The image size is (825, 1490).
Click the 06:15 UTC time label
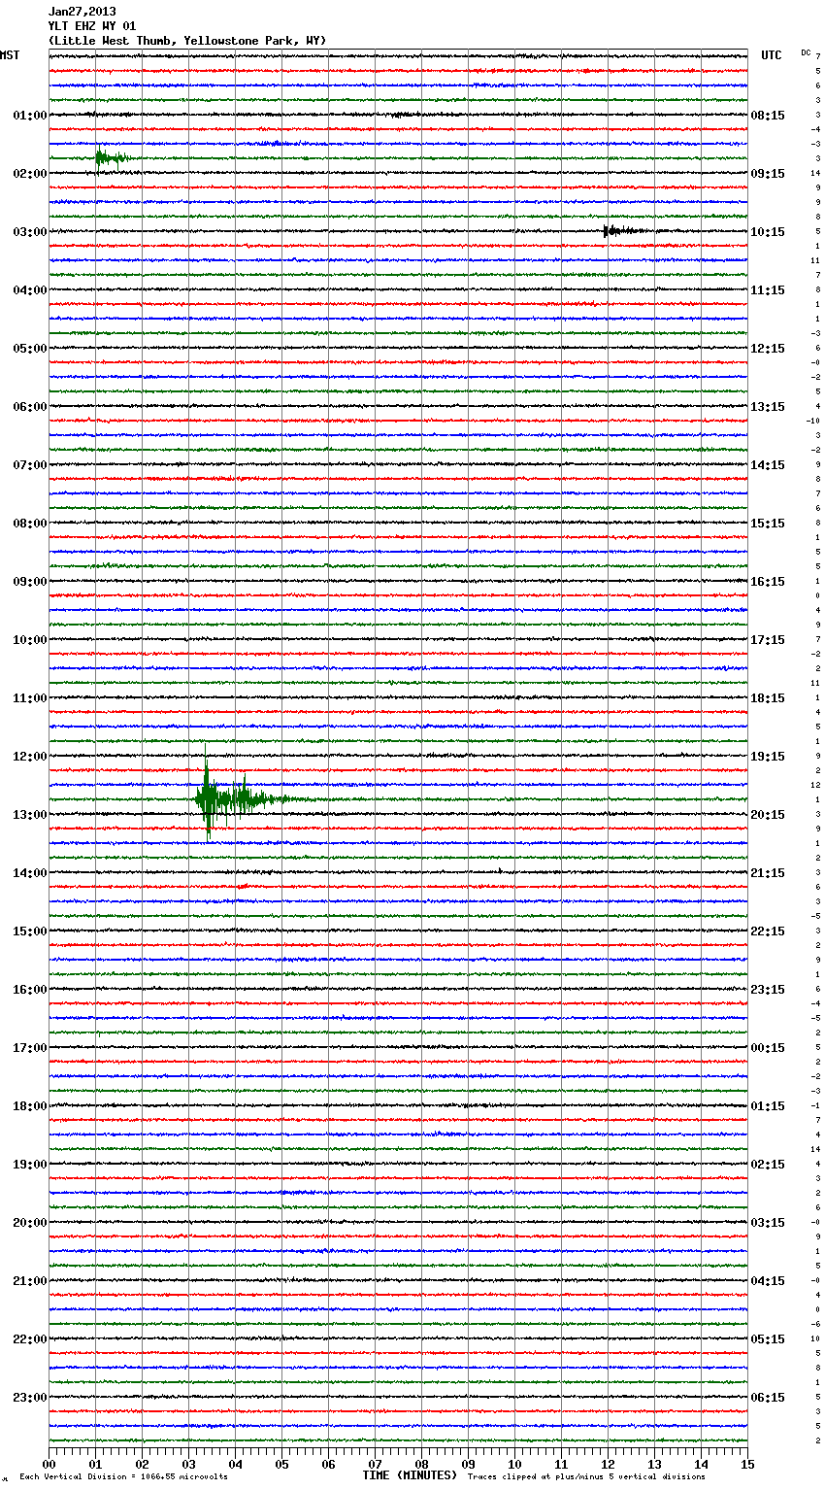click(x=768, y=1398)
